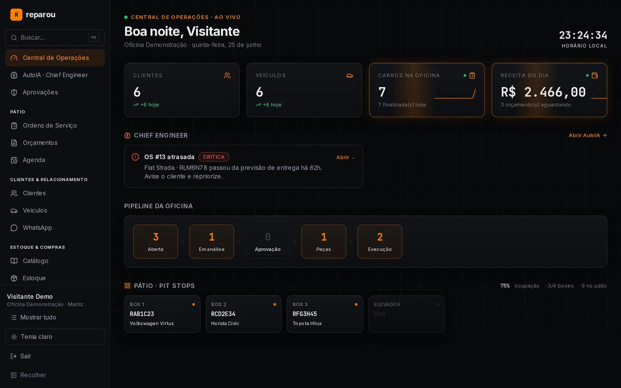Open Orçamentos page

(x=55, y=143)
